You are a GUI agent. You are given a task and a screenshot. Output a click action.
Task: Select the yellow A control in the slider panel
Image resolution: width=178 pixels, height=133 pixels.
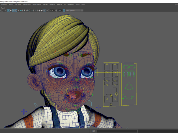click(111, 96)
